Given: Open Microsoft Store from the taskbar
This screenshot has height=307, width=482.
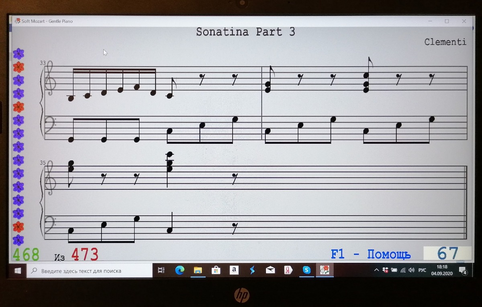Looking at the screenshot, I should (216, 270).
